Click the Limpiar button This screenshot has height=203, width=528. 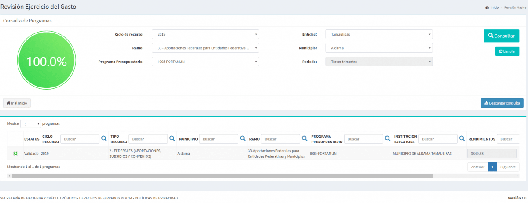click(507, 51)
